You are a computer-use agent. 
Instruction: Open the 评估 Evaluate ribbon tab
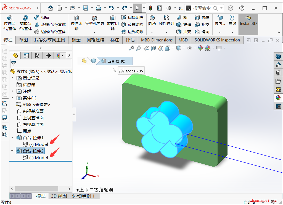pos(130,40)
